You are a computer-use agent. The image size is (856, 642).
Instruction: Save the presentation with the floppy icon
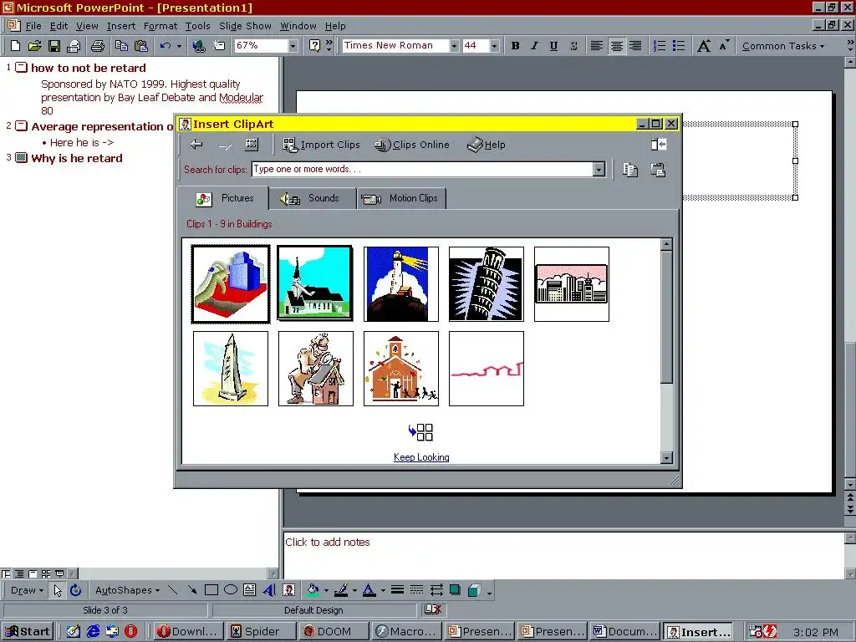click(54, 46)
